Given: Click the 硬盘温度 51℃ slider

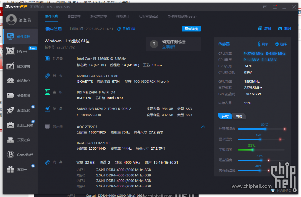Looking at the screenshot, I should tap(262, 160).
